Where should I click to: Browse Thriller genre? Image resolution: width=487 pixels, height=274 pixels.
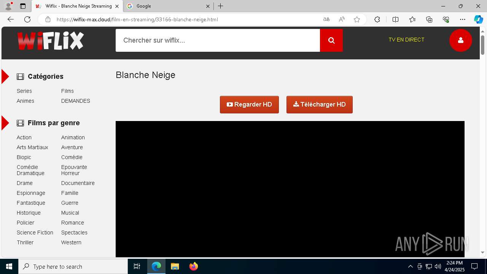(25, 242)
